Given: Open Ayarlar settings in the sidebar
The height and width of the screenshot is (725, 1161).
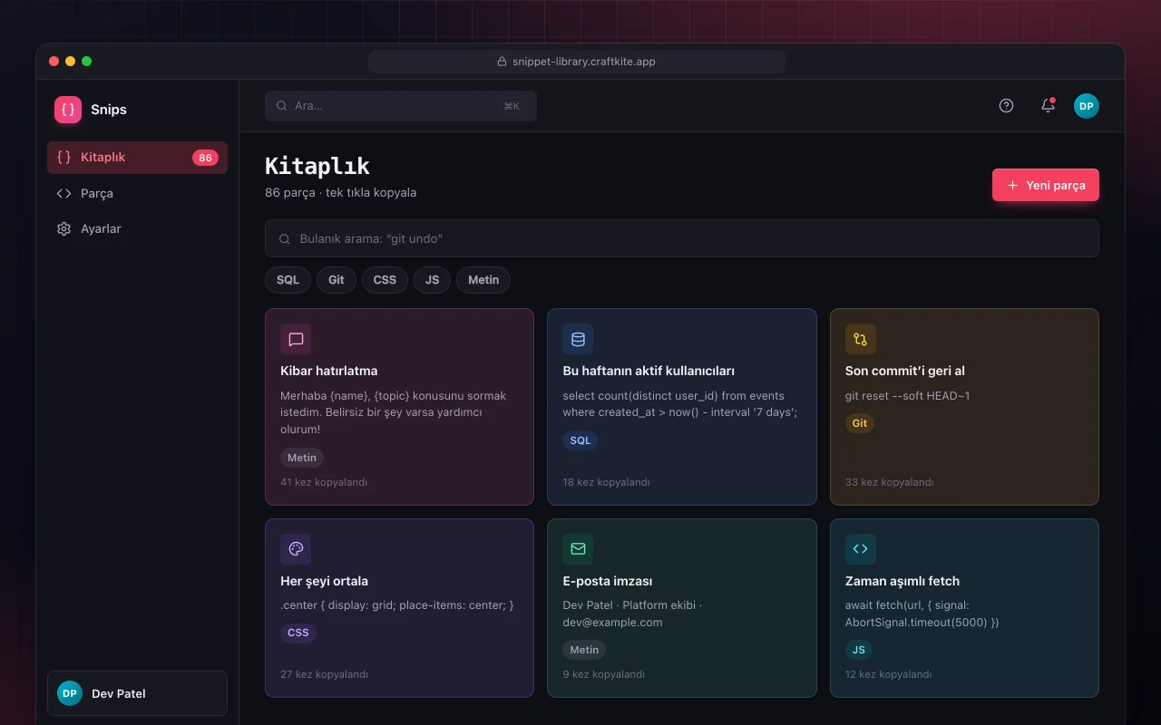Looking at the screenshot, I should [x=137, y=228].
